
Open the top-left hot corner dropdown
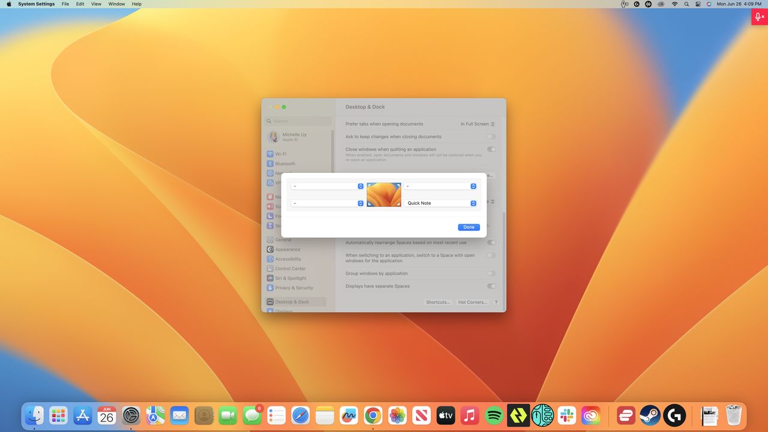(x=327, y=186)
